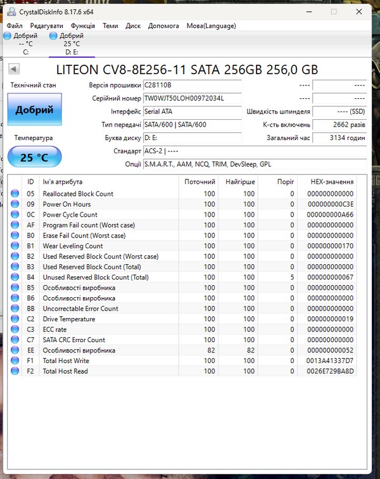
Task: Click status orb for Drive Temperature row
Action: 15,319
